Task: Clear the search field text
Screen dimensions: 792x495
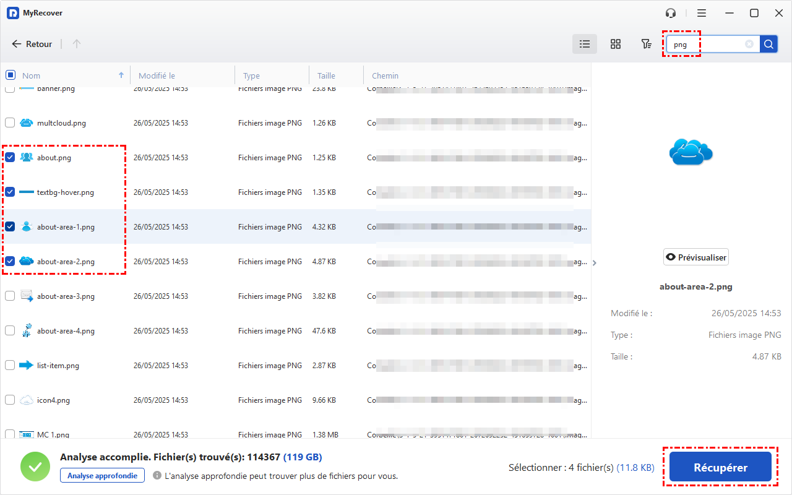Action: point(749,44)
